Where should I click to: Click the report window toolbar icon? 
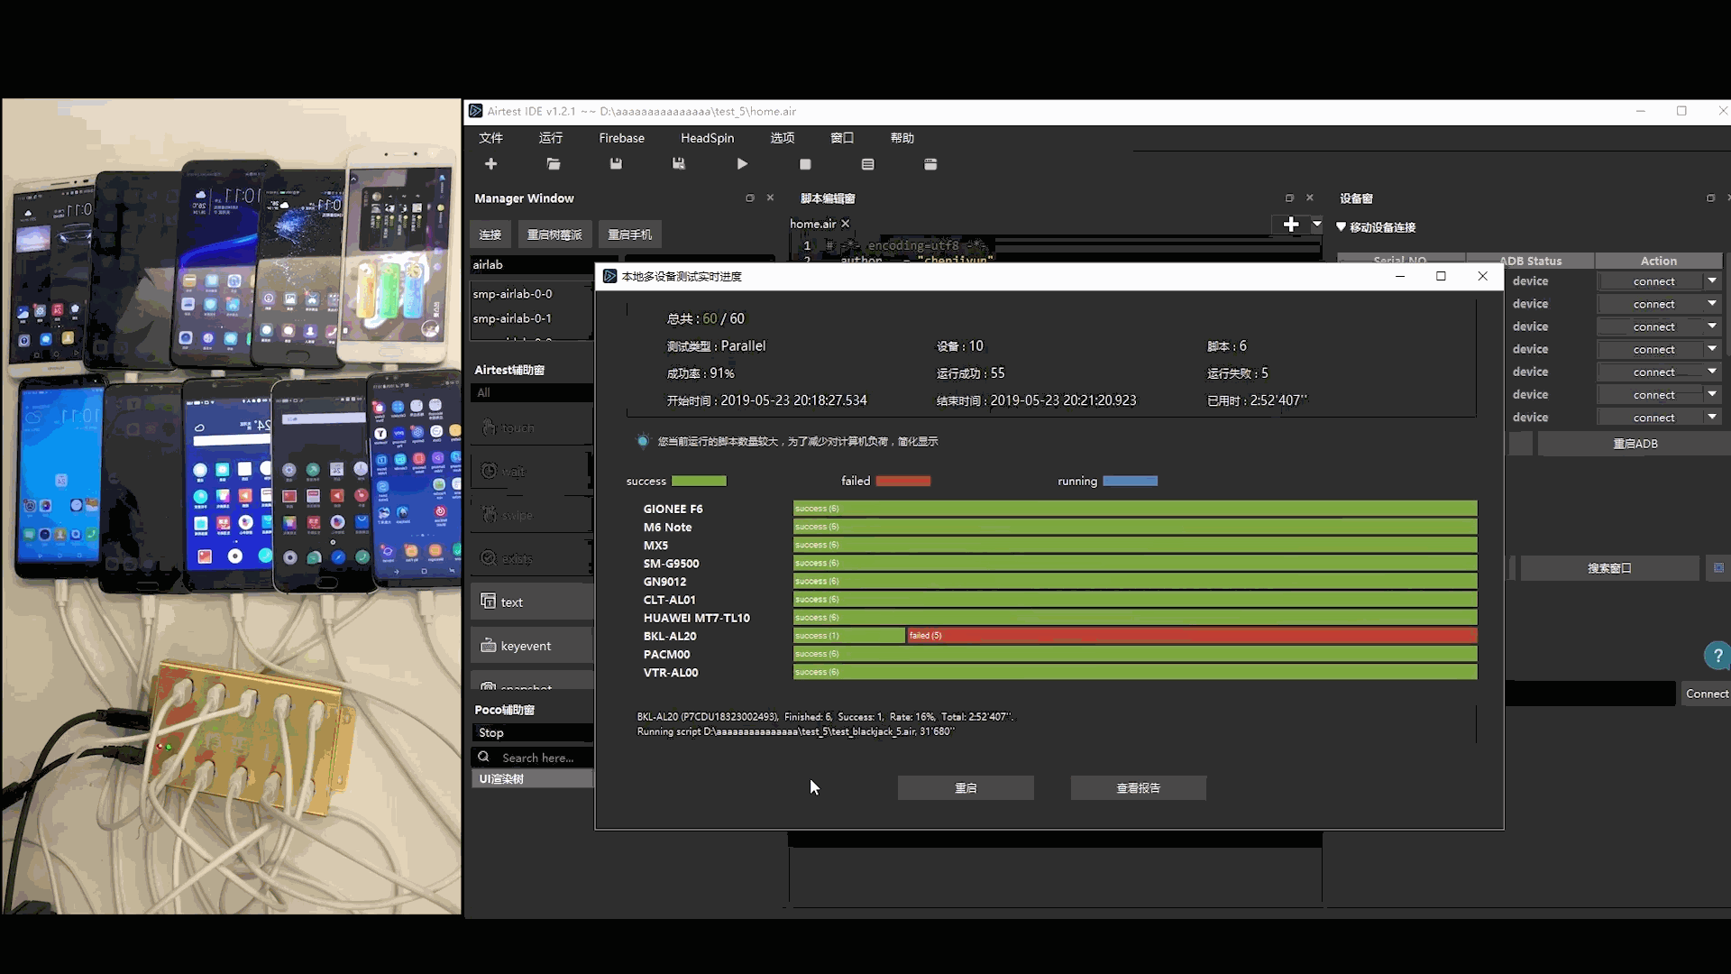coord(930,164)
